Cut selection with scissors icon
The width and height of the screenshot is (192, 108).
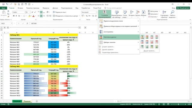pos(8,11)
